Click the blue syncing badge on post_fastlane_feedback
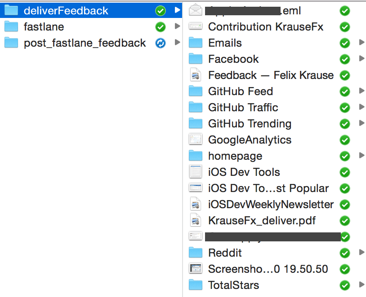The image size is (366, 297). [x=161, y=43]
